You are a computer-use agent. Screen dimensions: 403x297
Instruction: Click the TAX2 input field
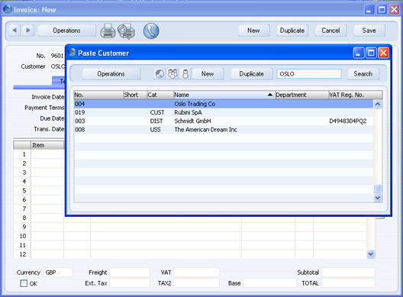pos(197,283)
